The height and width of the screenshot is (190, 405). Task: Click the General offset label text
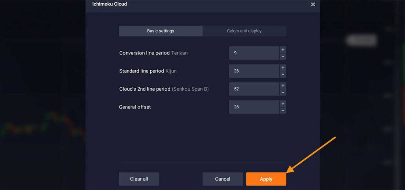pyautogui.click(x=135, y=107)
